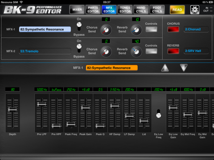Click the Eq Mid Gain value display 0 dB
Screen dimensions: 214x160
[x=202, y=89]
